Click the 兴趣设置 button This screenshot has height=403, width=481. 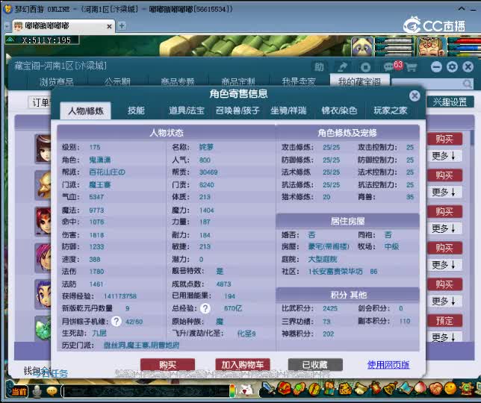[450, 102]
